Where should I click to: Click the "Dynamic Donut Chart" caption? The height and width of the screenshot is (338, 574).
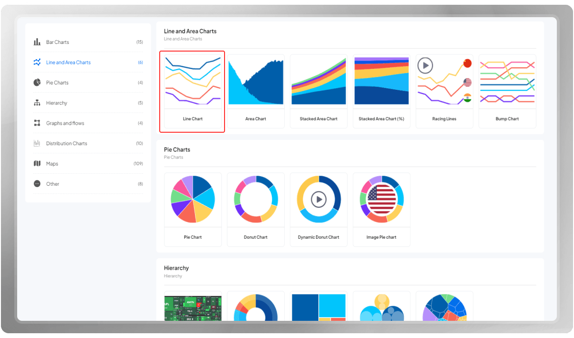[318, 237]
